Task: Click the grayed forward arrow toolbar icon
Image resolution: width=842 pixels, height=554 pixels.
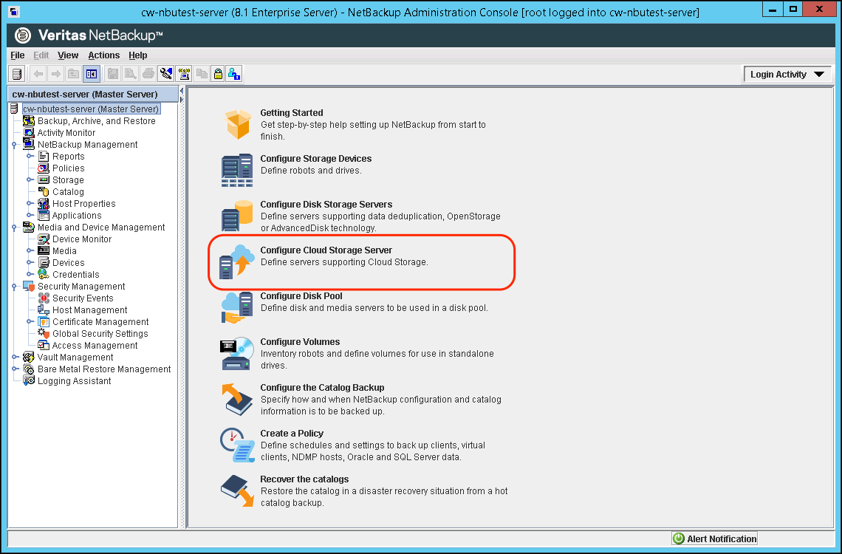Action: [x=55, y=74]
